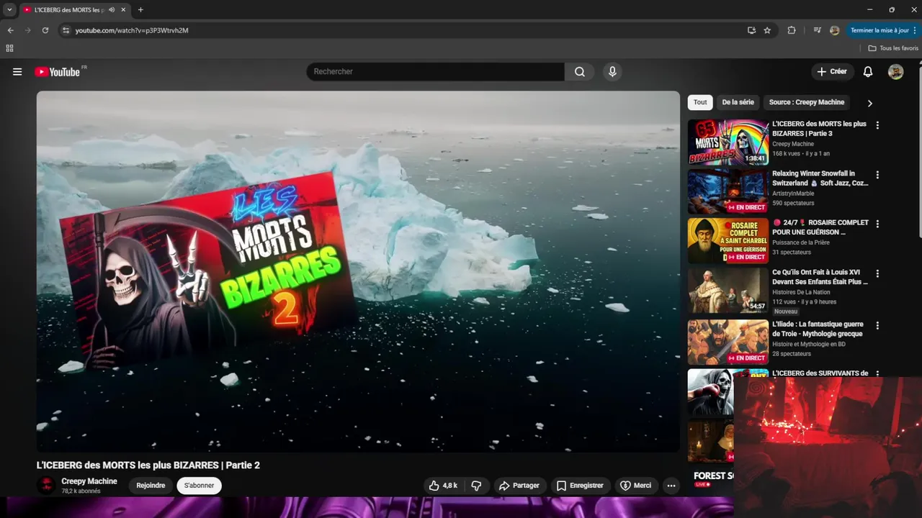This screenshot has width=922, height=518.
Task: Open ROSAIRE COMPLET live thumbnail
Action: coord(728,241)
